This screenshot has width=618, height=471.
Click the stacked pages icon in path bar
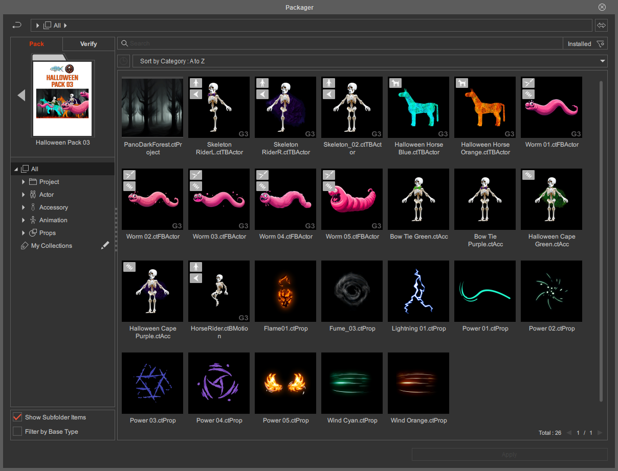pos(48,25)
